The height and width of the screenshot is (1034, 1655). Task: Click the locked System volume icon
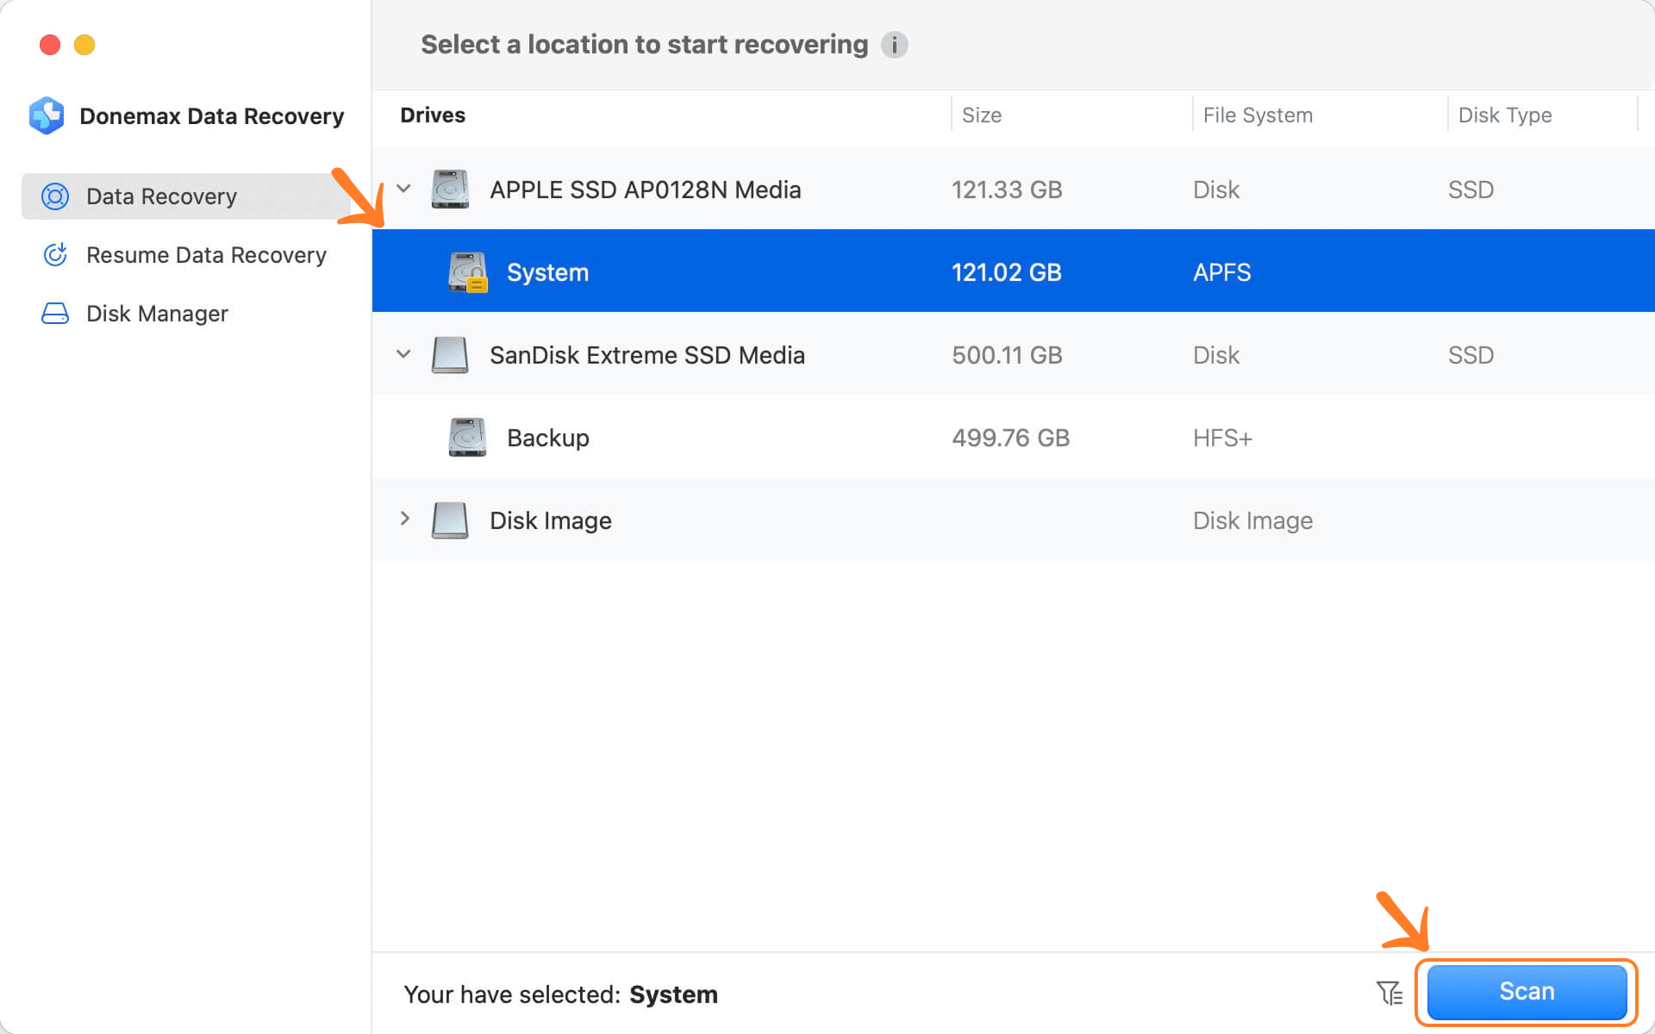point(467,272)
